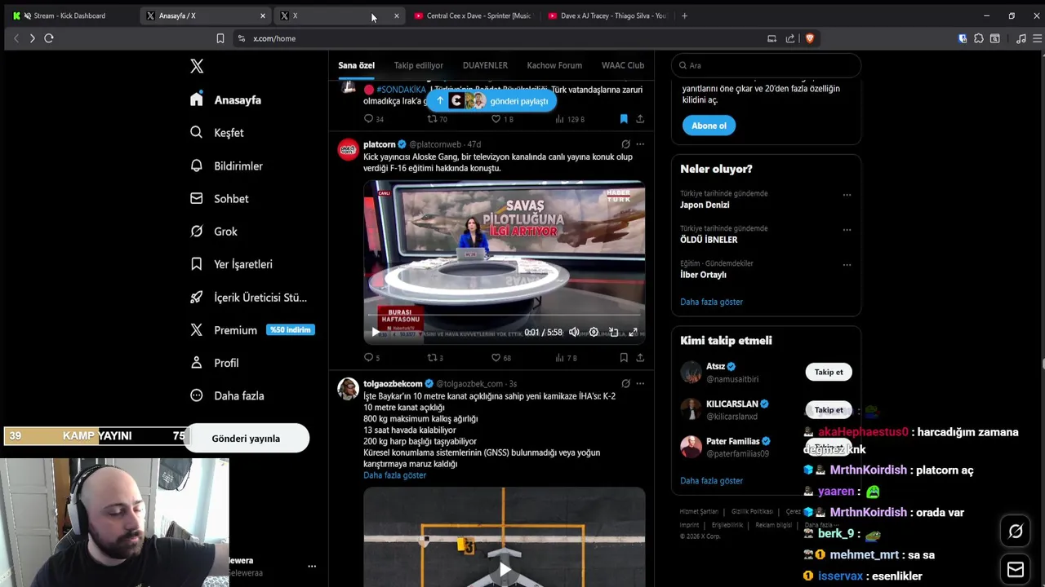Share the platcorn post
The image size is (1045, 587).
640,357
